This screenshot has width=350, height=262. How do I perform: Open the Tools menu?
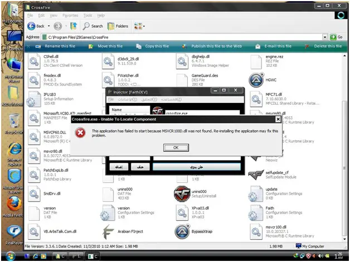click(x=87, y=16)
